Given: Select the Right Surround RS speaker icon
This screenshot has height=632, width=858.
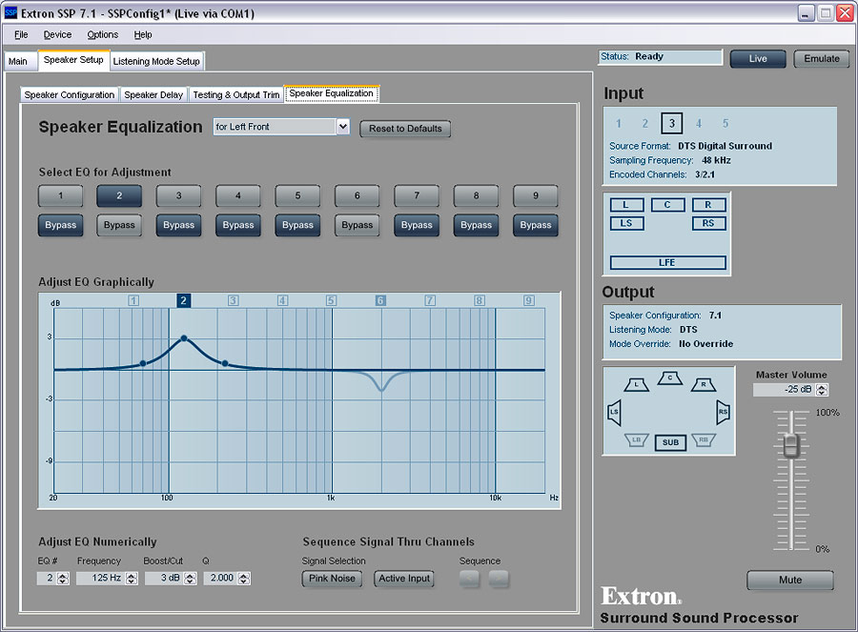Looking at the screenshot, I should point(724,413).
